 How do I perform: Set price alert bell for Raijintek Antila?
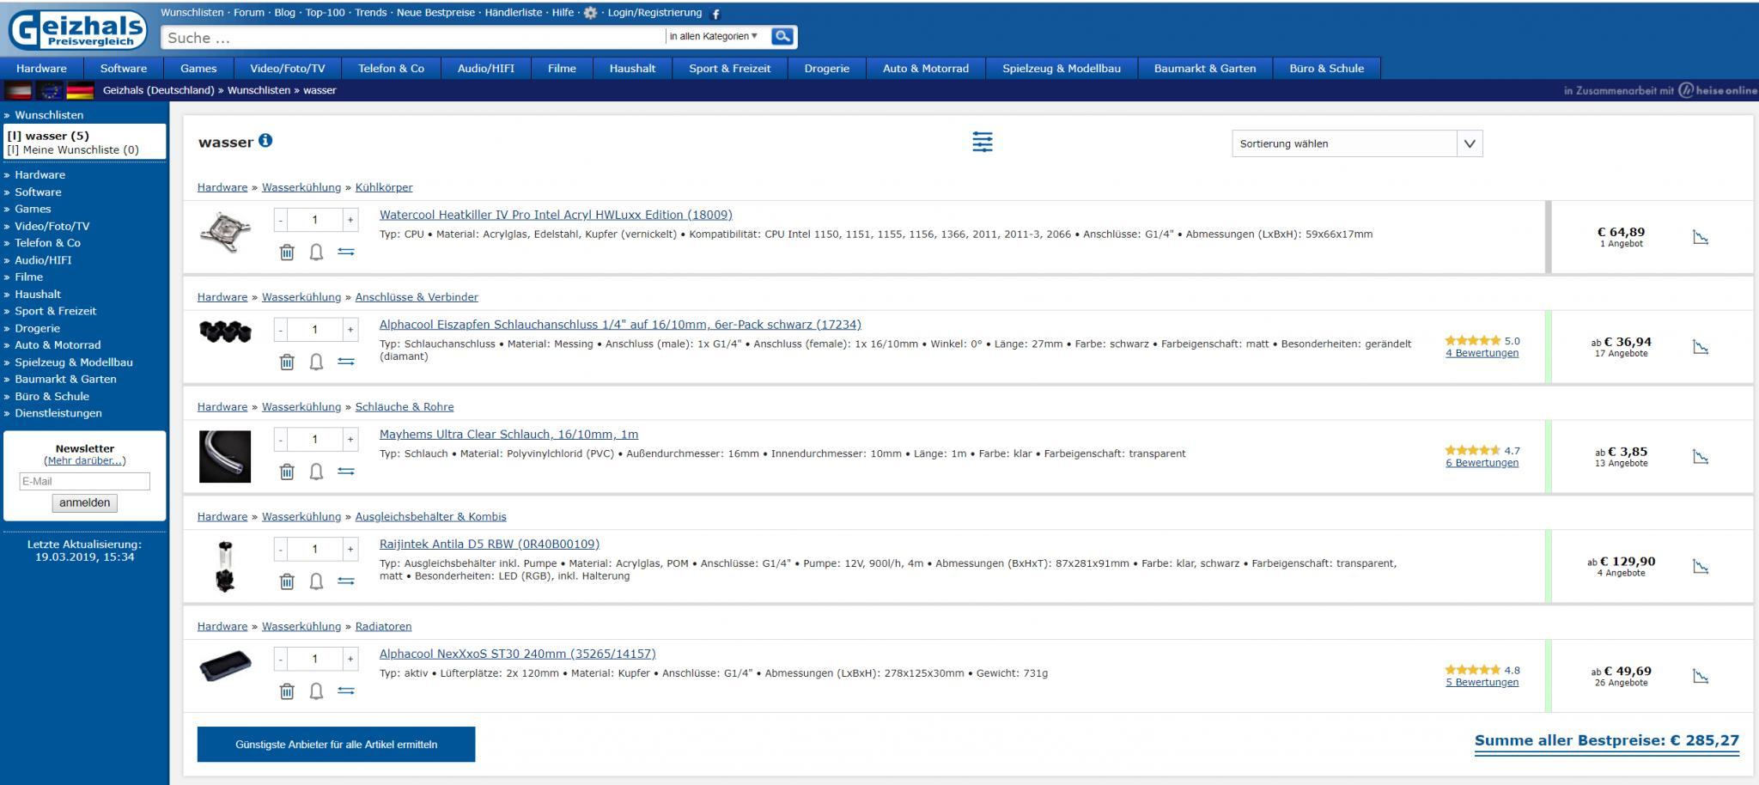click(316, 581)
